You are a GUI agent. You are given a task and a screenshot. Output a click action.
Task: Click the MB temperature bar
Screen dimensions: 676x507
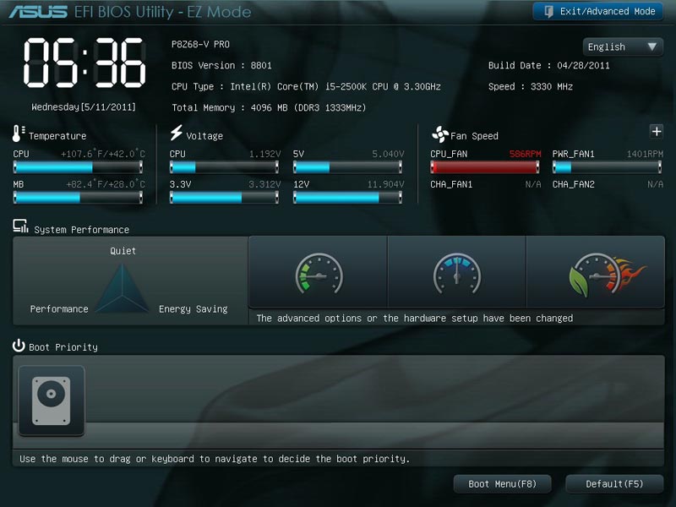pos(78,198)
